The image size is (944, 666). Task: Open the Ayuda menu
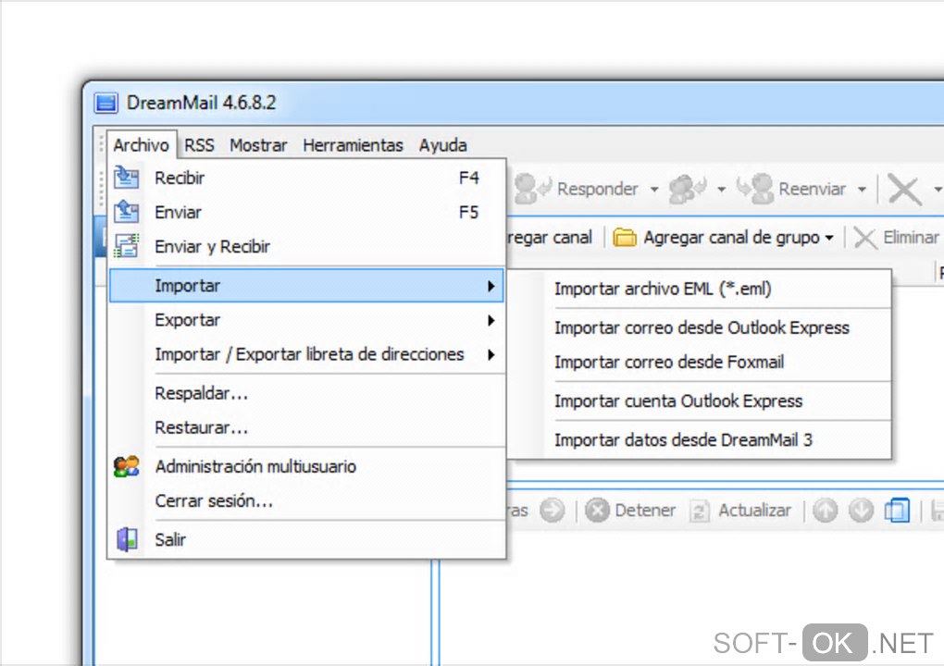pos(443,145)
